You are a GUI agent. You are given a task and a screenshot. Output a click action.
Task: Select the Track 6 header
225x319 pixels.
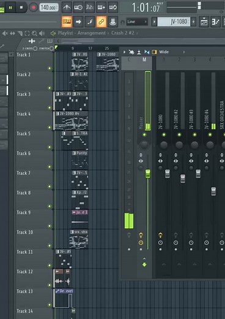tap(34, 160)
